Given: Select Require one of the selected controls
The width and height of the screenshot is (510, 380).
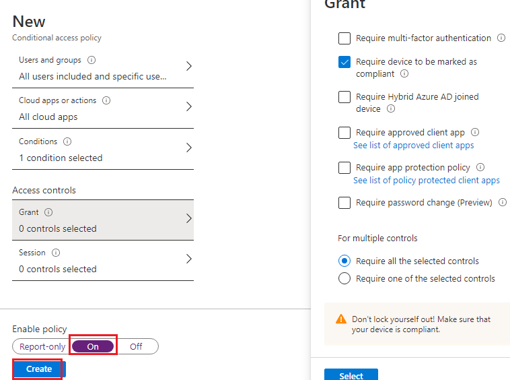Looking at the screenshot, I should click(x=344, y=278).
